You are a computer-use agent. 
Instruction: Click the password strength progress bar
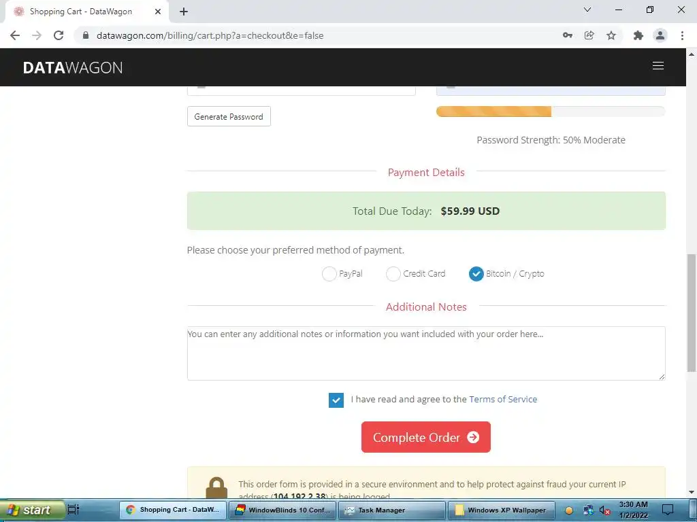pyautogui.click(x=550, y=111)
